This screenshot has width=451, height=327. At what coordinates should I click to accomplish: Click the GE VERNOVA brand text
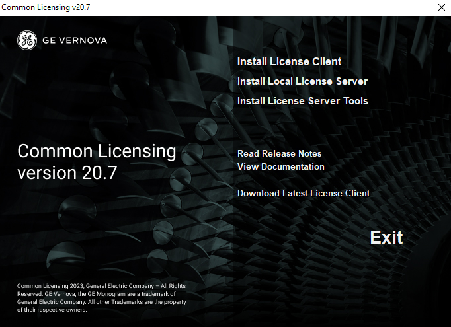(75, 40)
